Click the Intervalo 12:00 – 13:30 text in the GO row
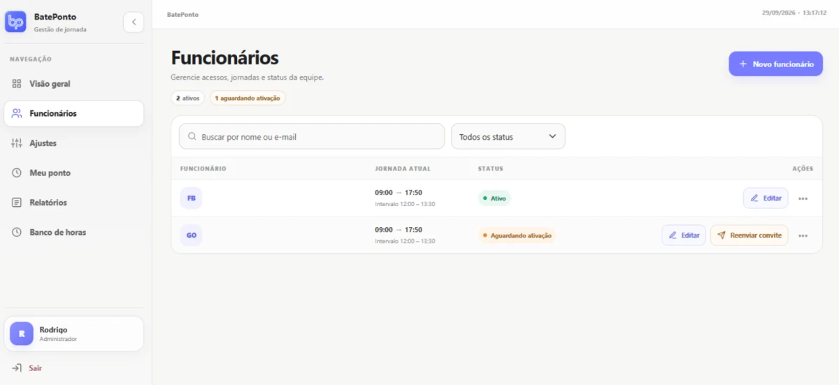Image resolution: width=839 pixels, height=385 pixels. tap(405, 241)
